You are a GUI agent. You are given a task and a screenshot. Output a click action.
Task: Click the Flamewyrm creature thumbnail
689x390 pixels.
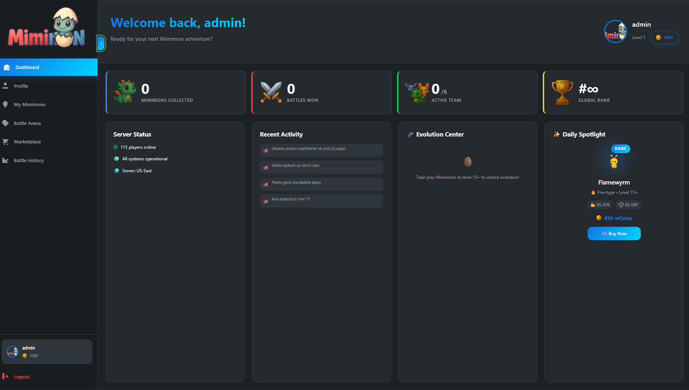click(614, 162)
